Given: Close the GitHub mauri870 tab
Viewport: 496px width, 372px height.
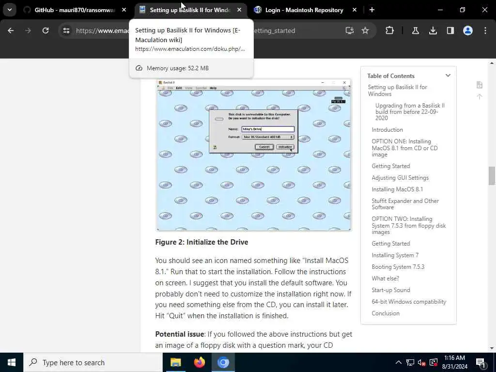Looking at the screenshot, I should pos(124,10).
